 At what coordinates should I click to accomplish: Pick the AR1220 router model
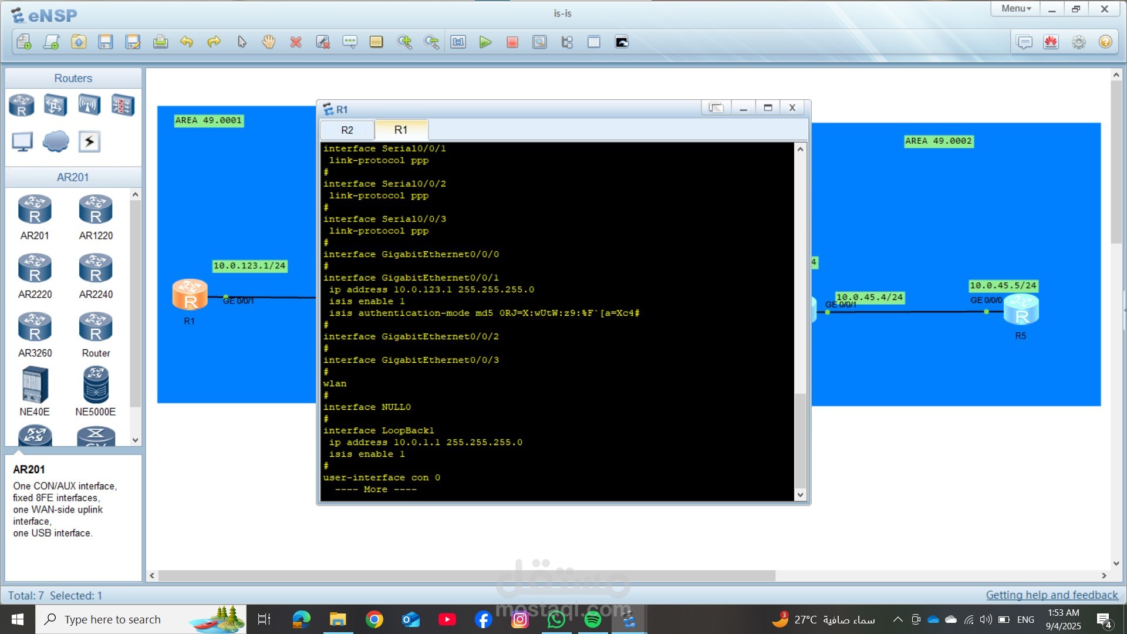pos(96,217)
